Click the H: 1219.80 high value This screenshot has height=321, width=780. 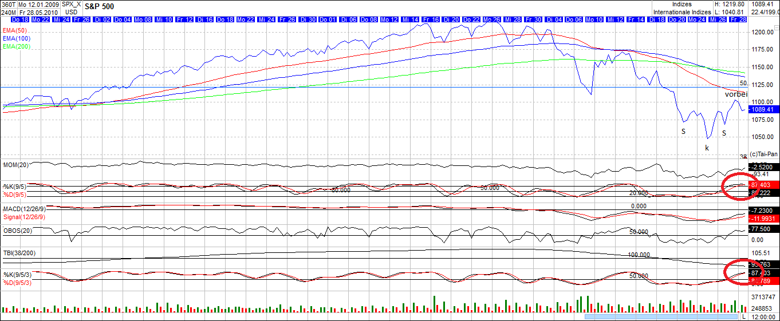729,4
